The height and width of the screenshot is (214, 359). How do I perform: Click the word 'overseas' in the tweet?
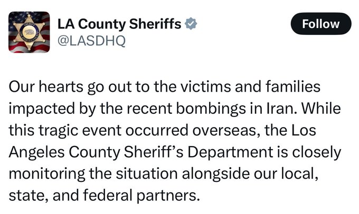point(232,131)
